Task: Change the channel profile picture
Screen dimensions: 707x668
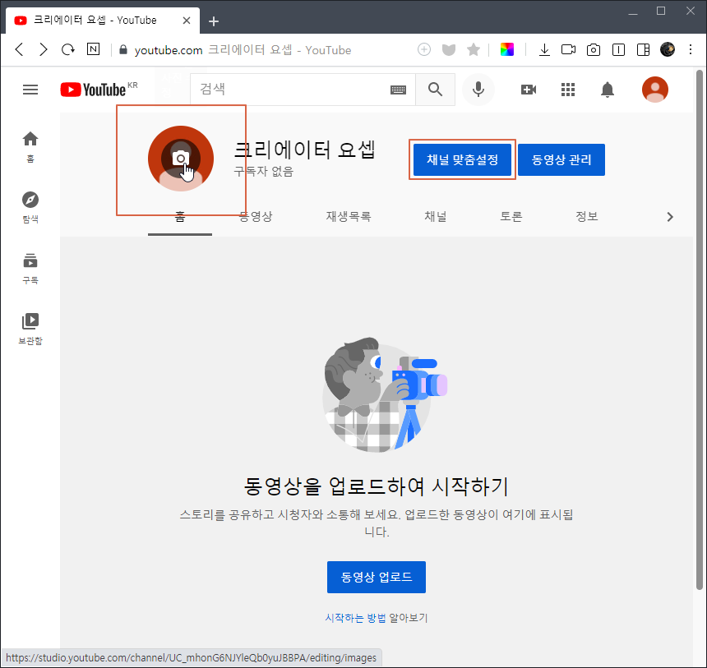Action: coord(181,159)
